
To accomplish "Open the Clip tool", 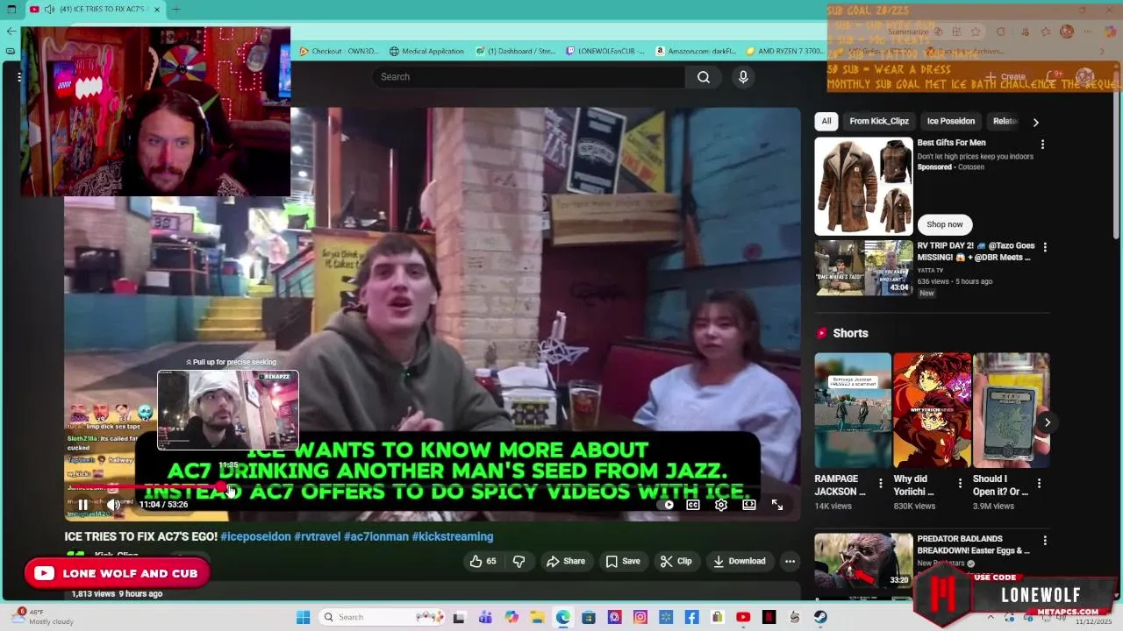I will 676,561.
